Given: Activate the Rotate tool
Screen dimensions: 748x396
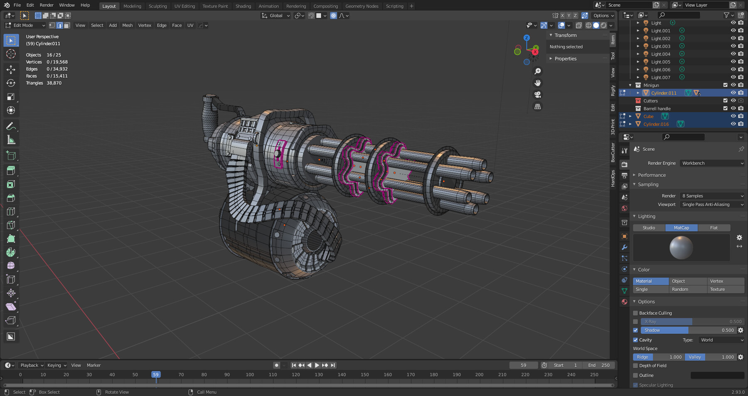Looking at the screenshot, I should point(10,83).
